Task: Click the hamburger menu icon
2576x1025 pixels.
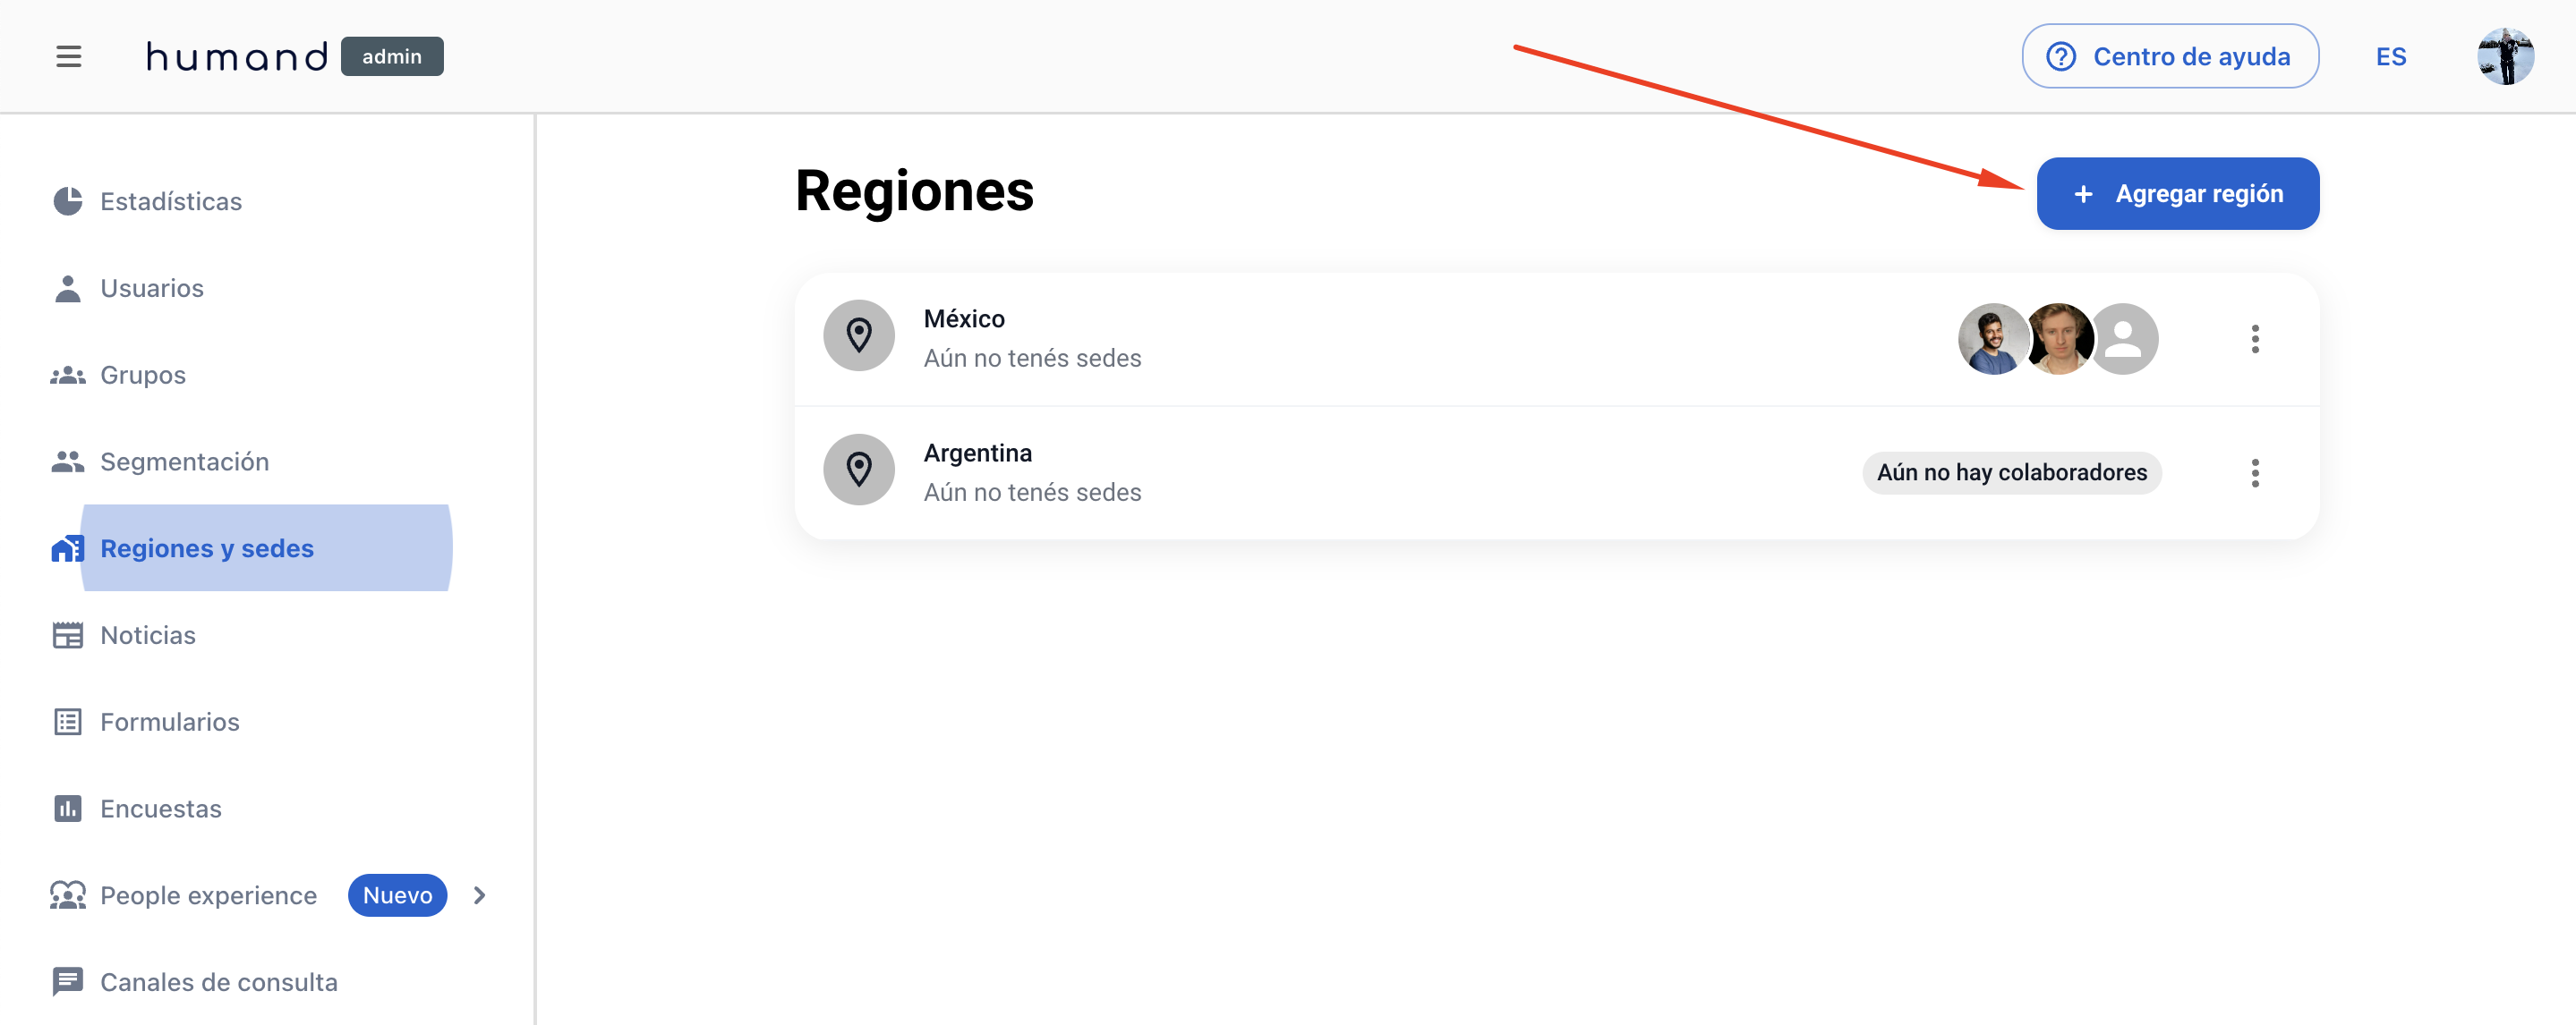Action: 68,57
